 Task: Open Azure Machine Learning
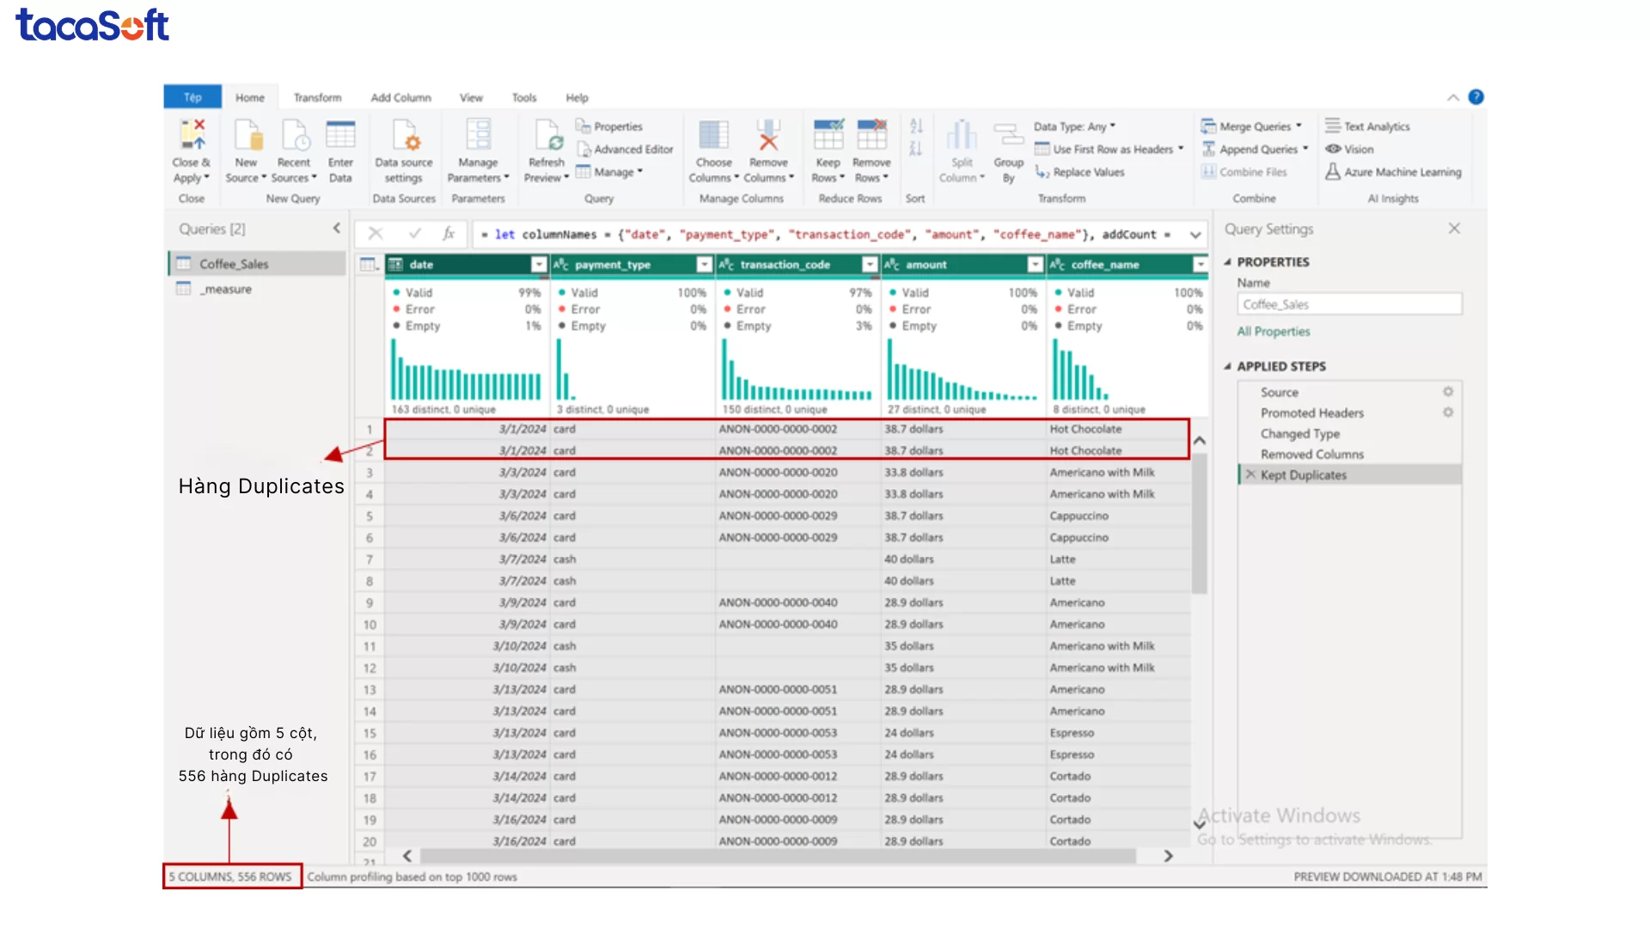point(1393,173)
